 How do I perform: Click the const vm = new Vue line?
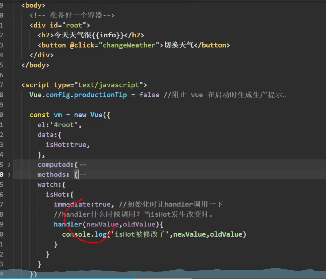(x=70, y=115)
